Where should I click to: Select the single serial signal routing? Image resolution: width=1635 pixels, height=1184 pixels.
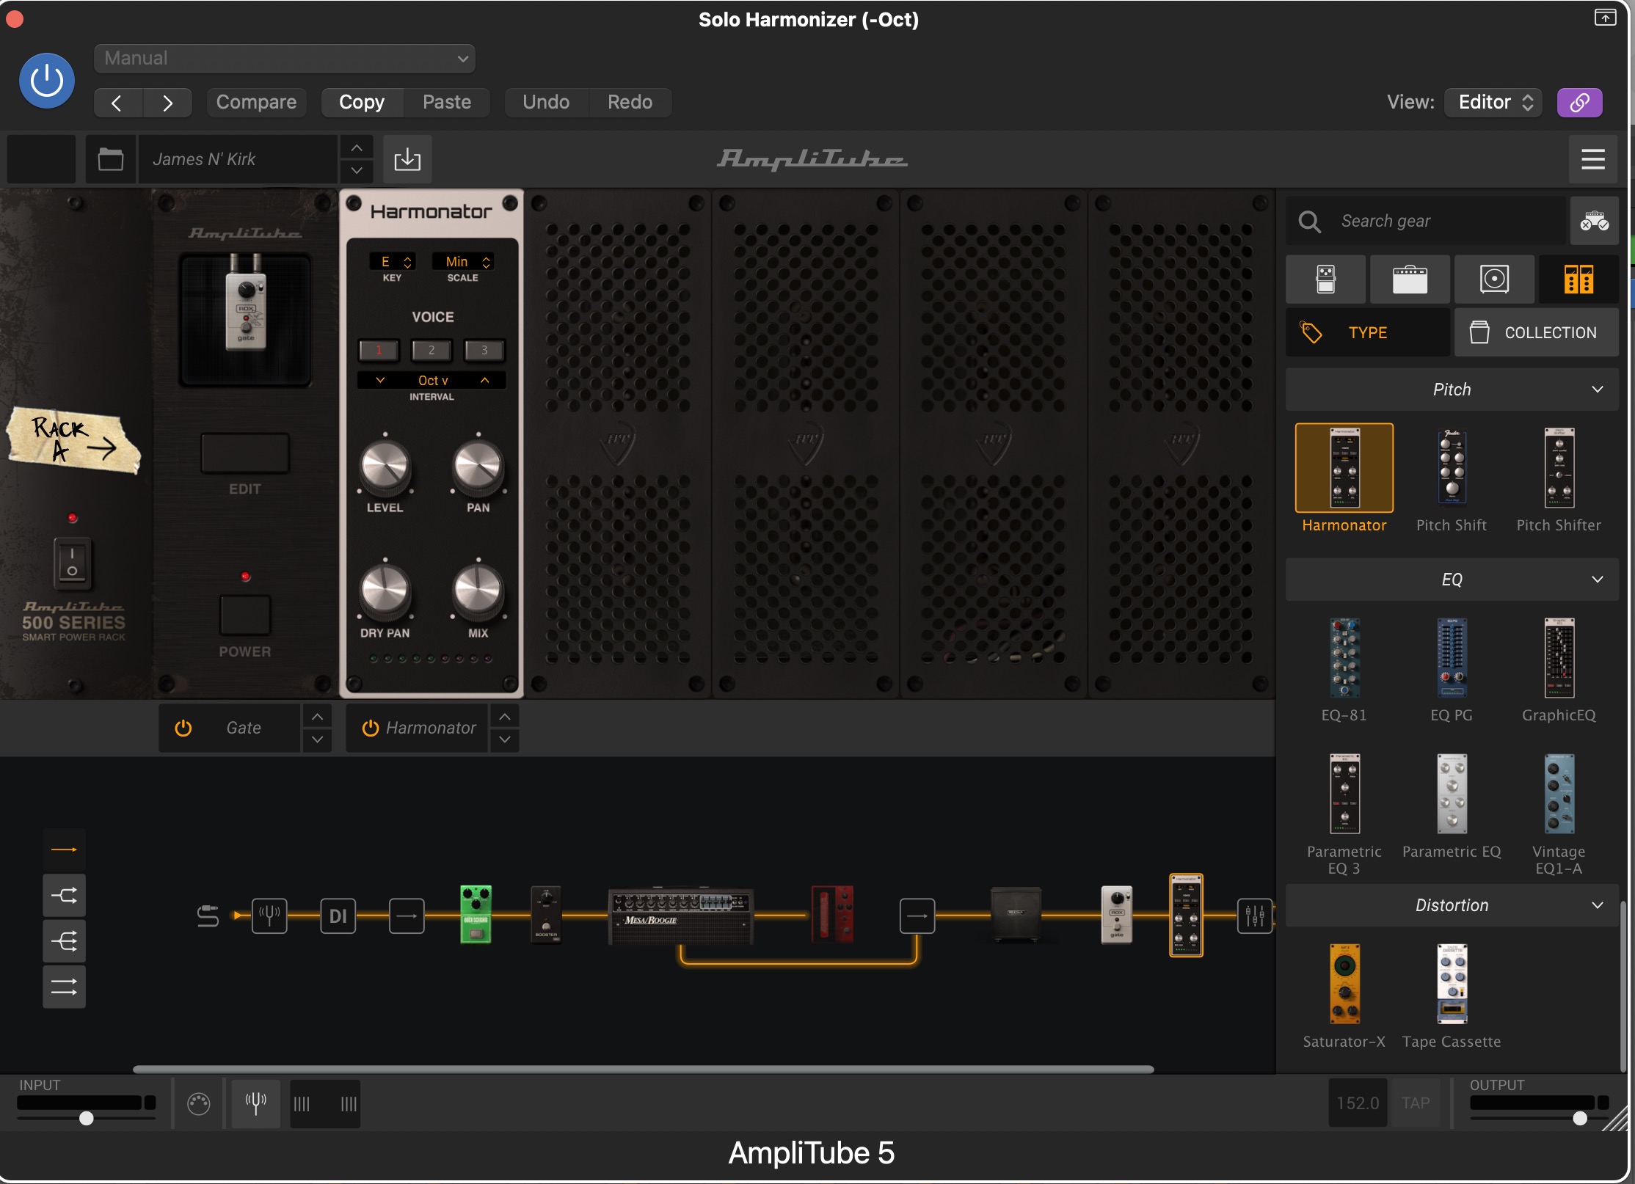(x=64, y=849)
